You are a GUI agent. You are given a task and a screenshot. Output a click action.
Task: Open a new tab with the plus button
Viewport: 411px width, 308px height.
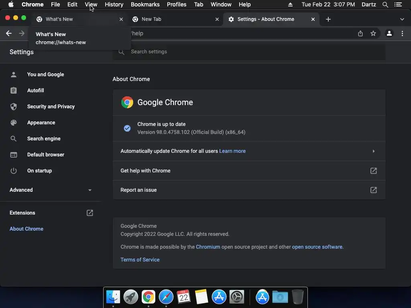(x=328, y=19)
